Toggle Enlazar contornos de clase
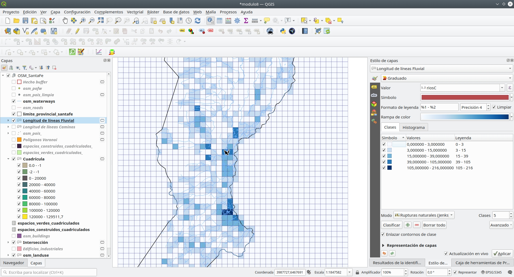 click(383, 234)
